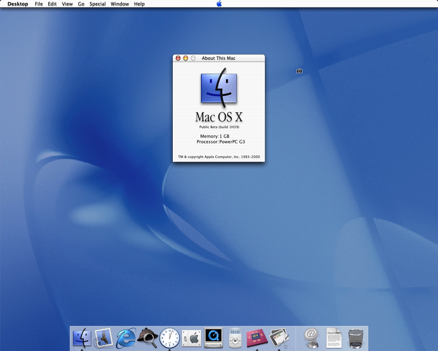
Task: Open System Preferences in the Dock
Action: (x=191, y=338)
